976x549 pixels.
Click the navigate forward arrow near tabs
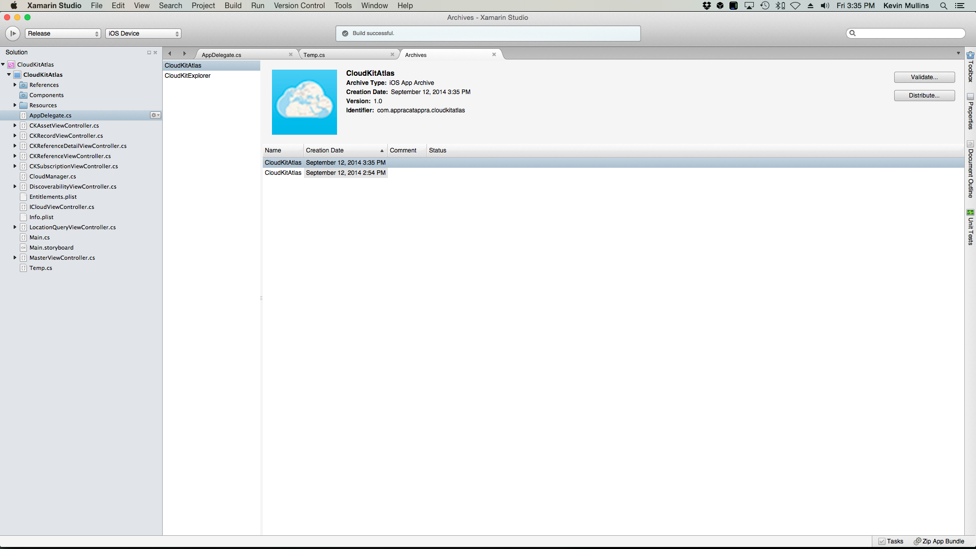pos(185,53)
